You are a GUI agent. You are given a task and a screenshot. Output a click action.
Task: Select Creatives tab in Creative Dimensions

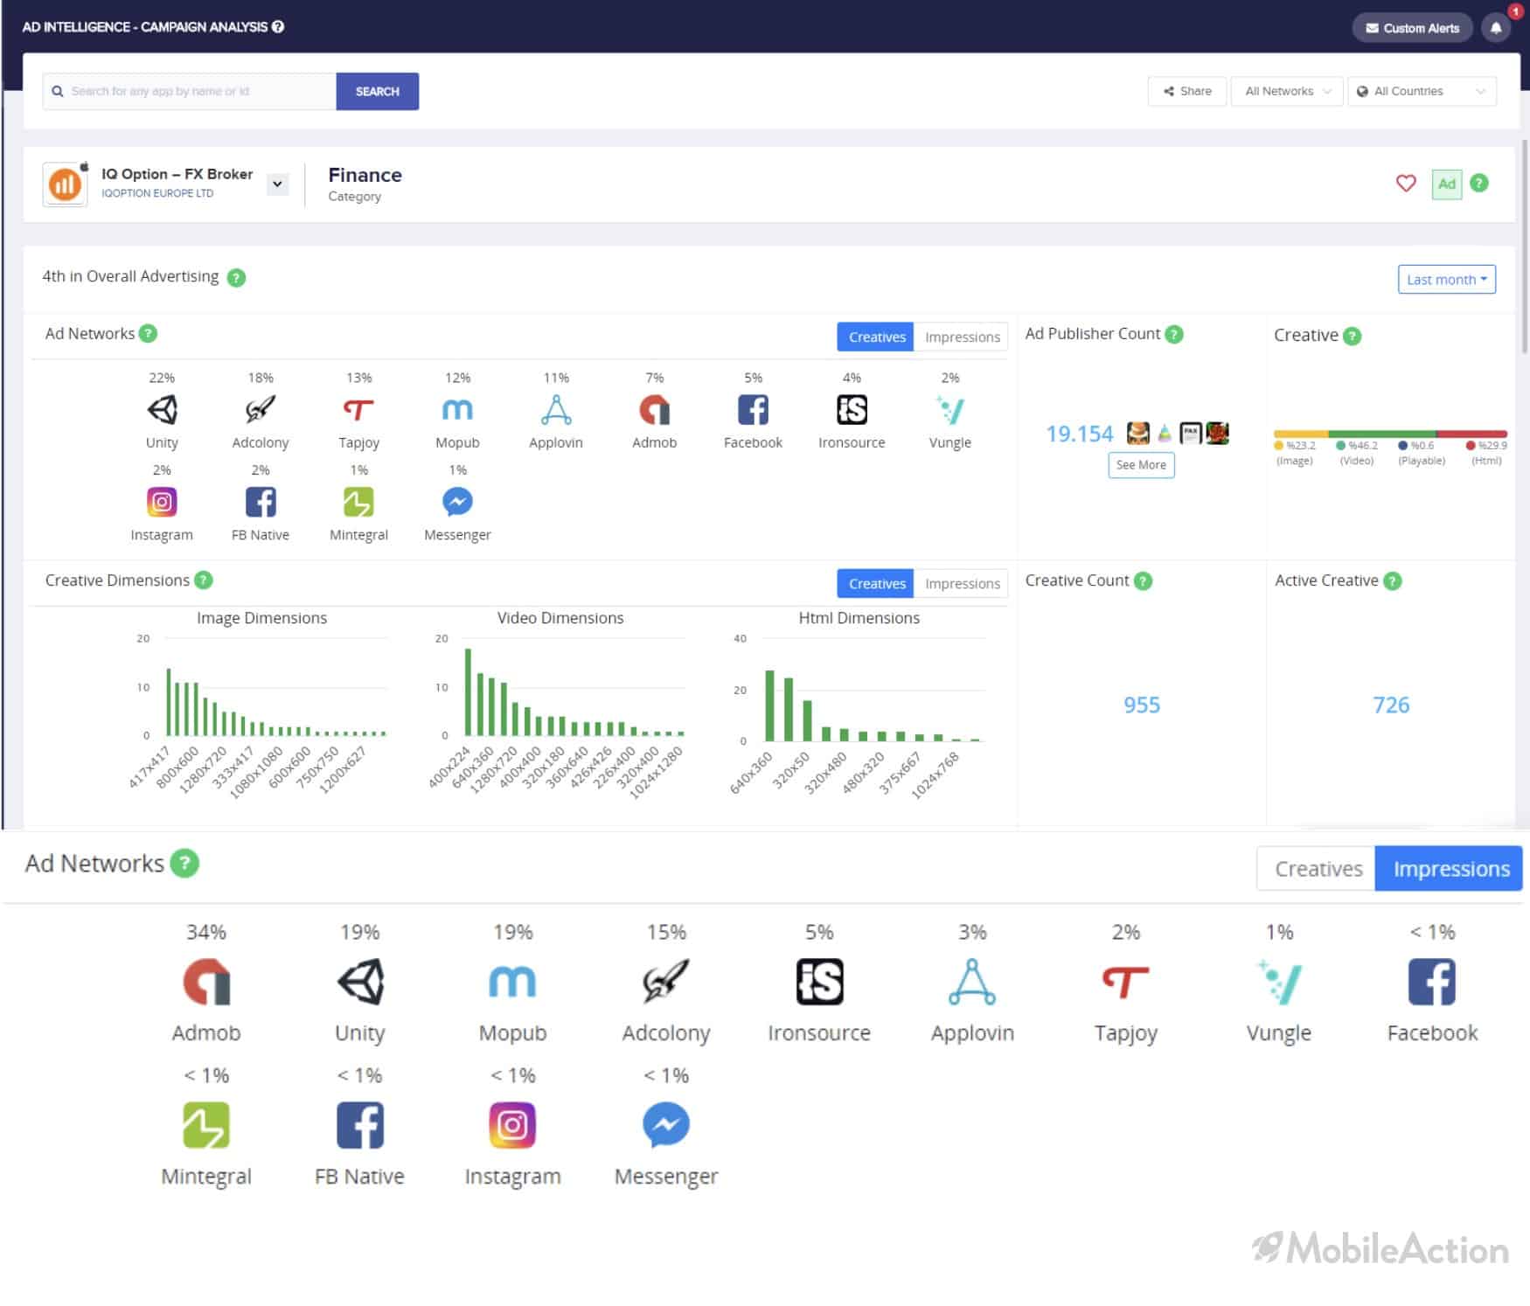[876, 584]
